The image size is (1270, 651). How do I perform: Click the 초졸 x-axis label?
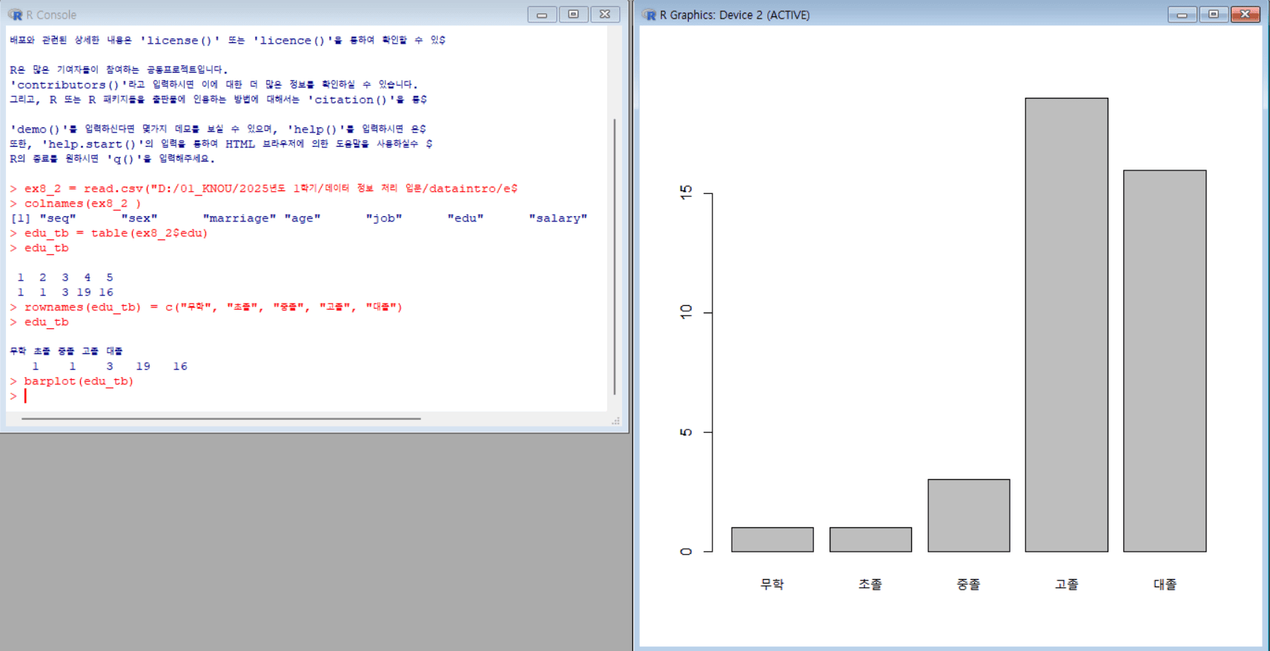870,584
